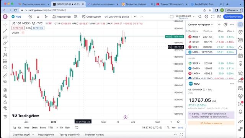The width and height of the screenshot is (245, 138).
Task: Add symbol to watchlist with plus
Action: point(219,25)
